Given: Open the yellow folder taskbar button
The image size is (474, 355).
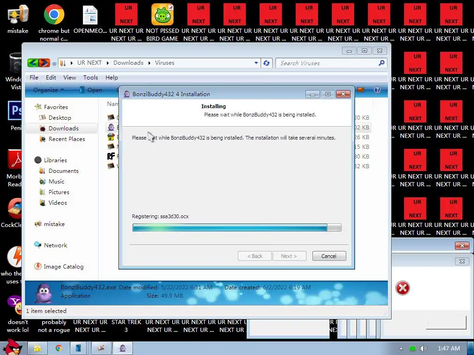Looking at the screenshot, I should [x=37, y=349].
